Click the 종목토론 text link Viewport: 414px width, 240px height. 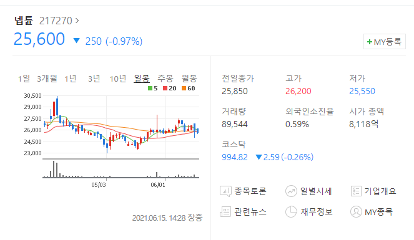[x=250, y=191]
